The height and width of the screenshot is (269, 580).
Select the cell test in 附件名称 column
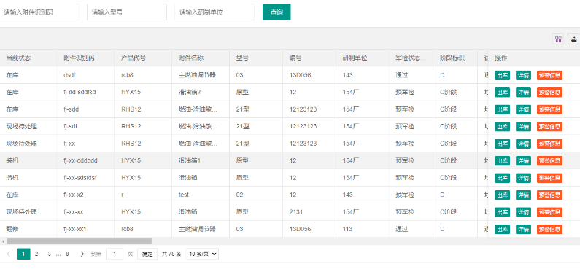click(201, 195)
